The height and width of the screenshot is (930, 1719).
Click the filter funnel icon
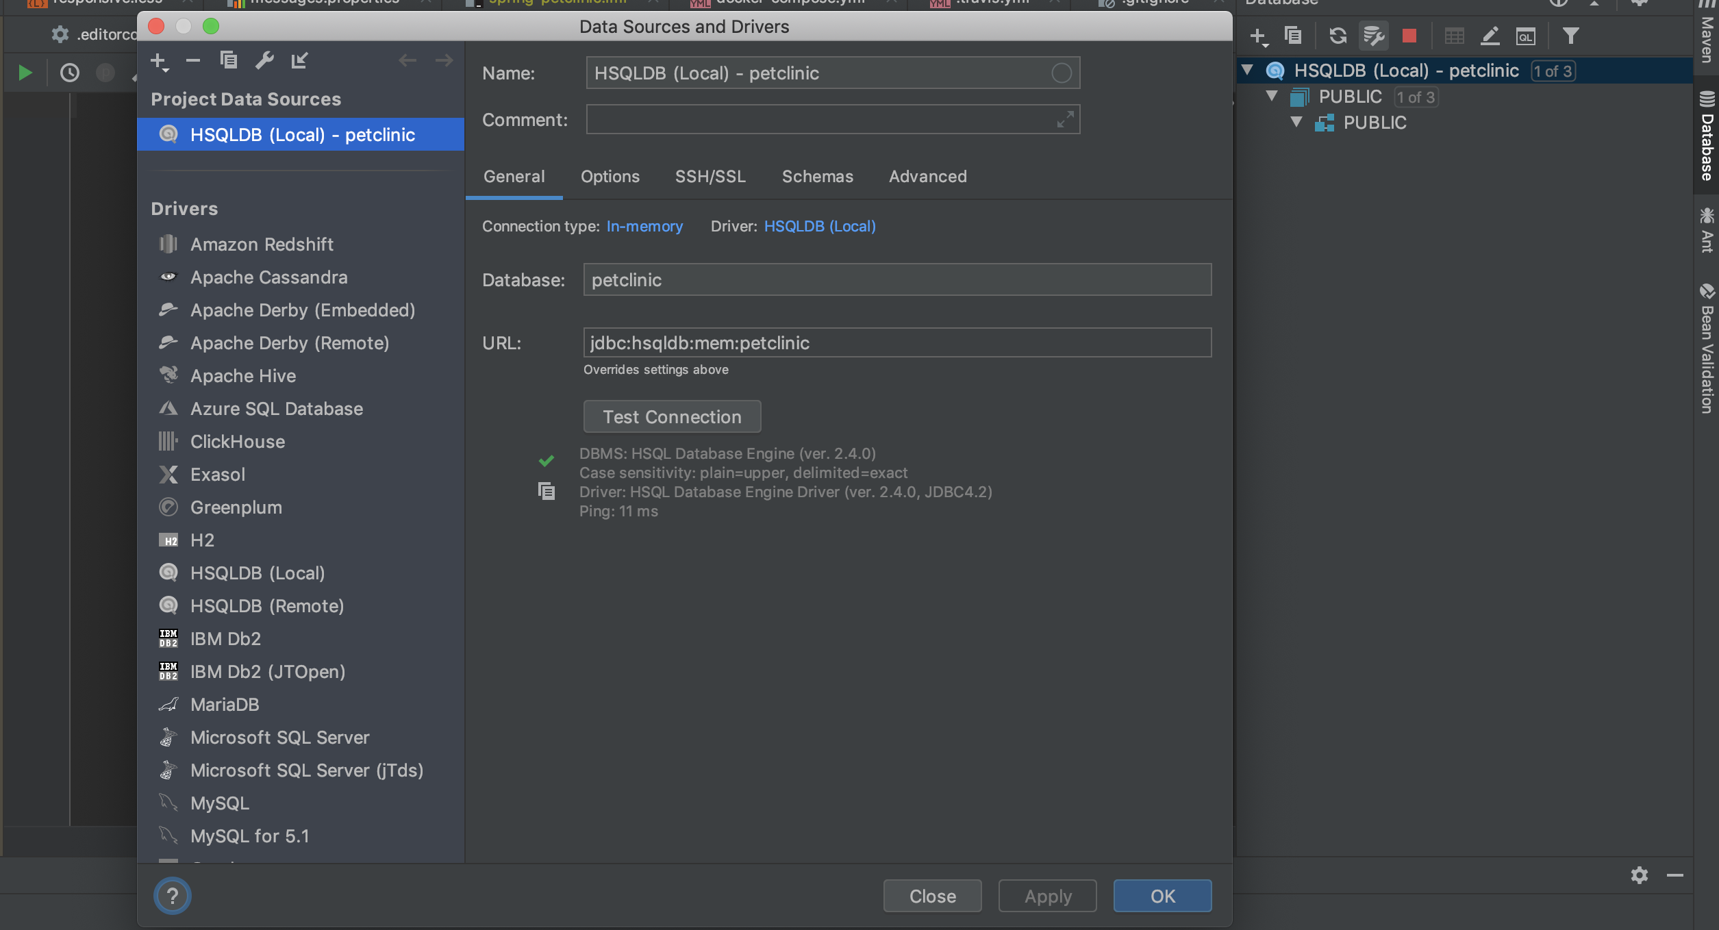[x=1570, y=36]
